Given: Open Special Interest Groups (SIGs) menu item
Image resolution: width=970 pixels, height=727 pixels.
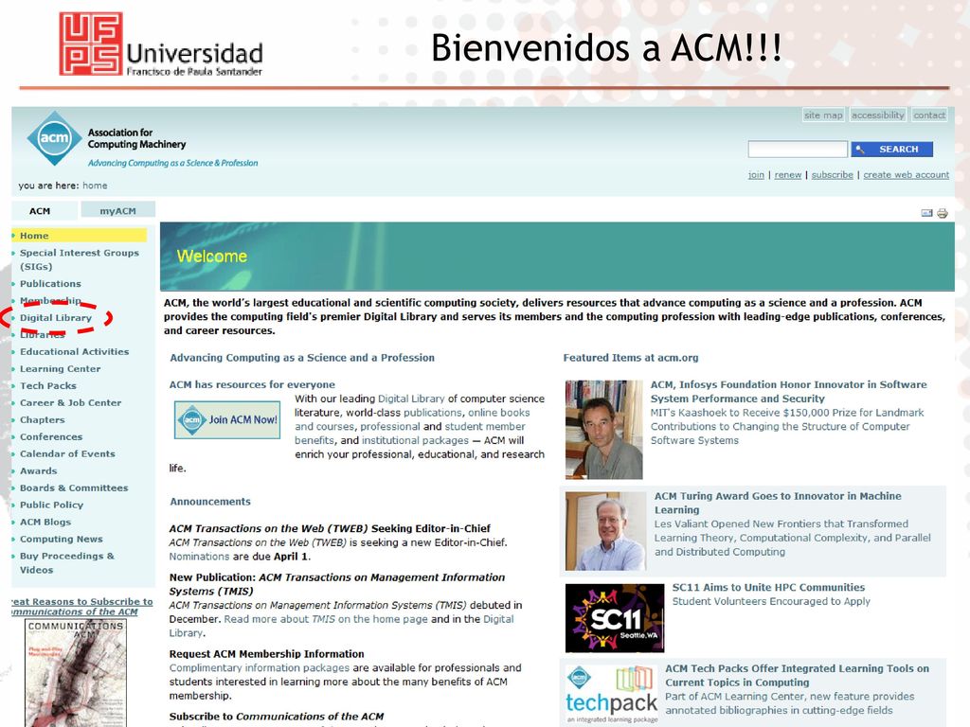Looking at the screenshot, I should pos(80,259).
